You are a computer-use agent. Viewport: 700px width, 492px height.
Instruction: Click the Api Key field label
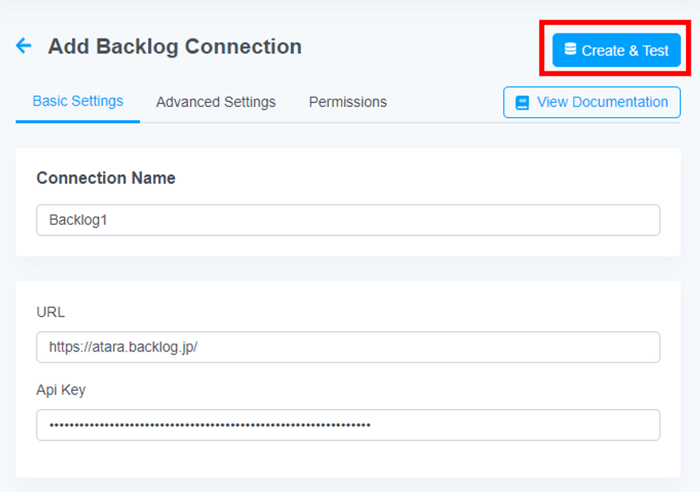pyautogui.click(x=61, y=390)
